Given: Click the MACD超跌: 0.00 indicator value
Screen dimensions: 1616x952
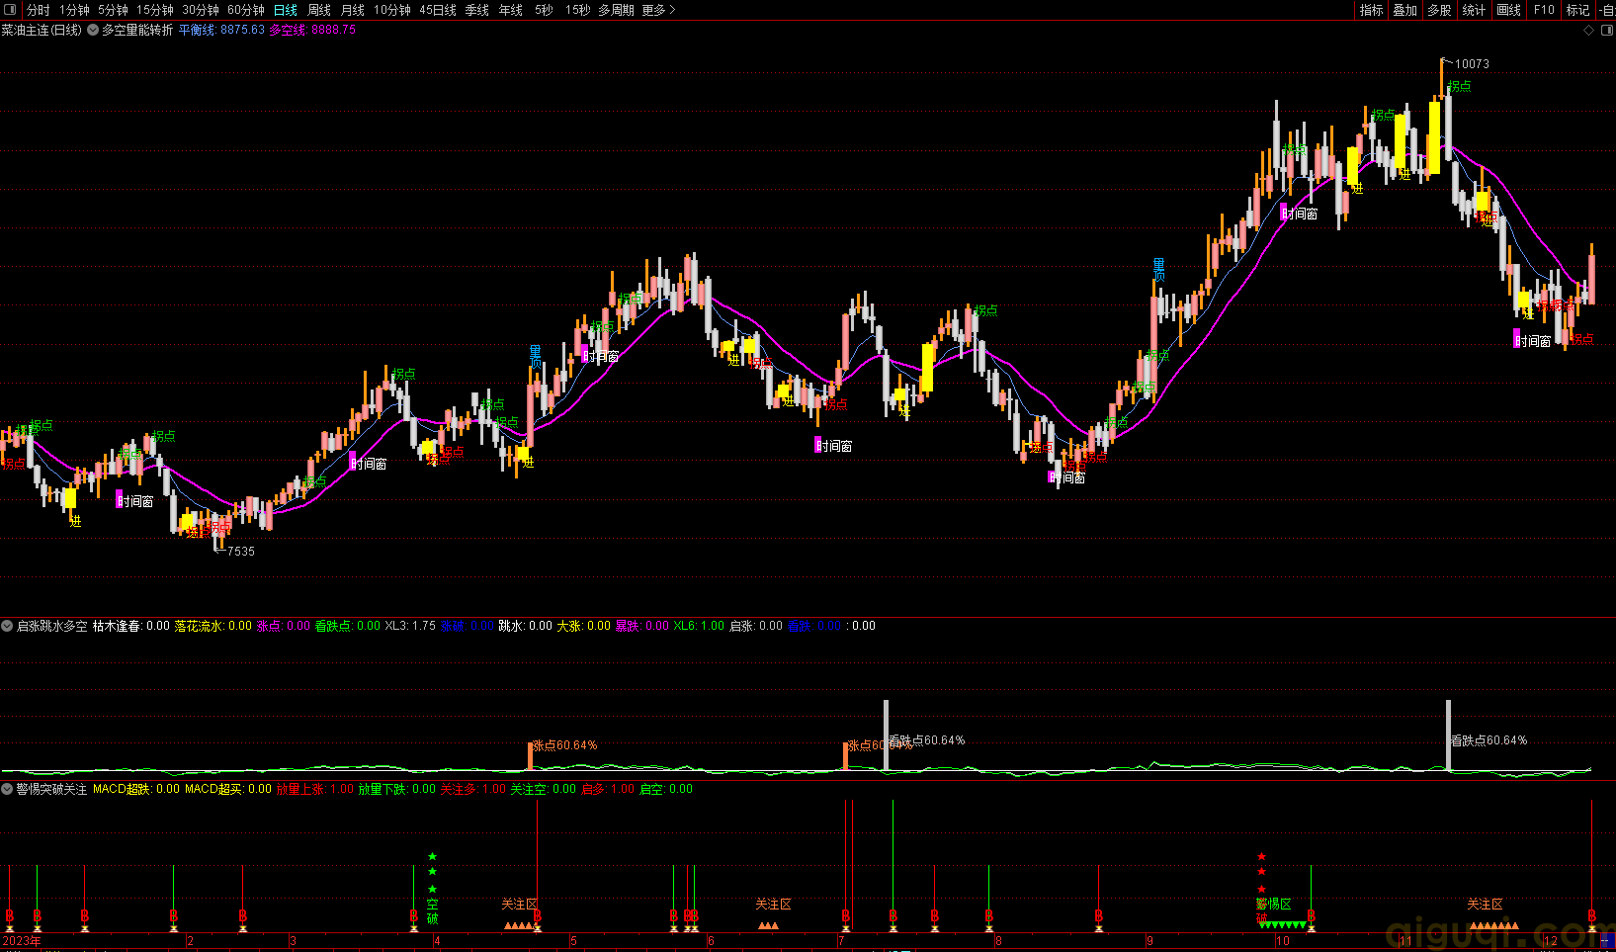Looking at the screenshot, I should (x=136, y=789).
